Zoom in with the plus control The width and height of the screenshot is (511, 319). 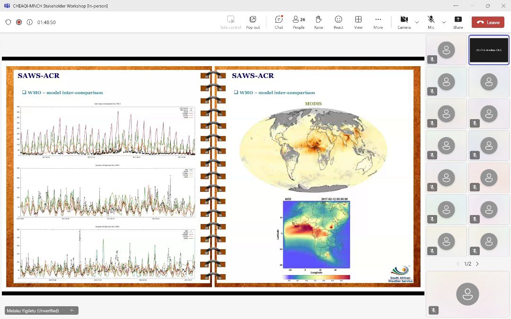pyautogui.click(x=72, y=310)
